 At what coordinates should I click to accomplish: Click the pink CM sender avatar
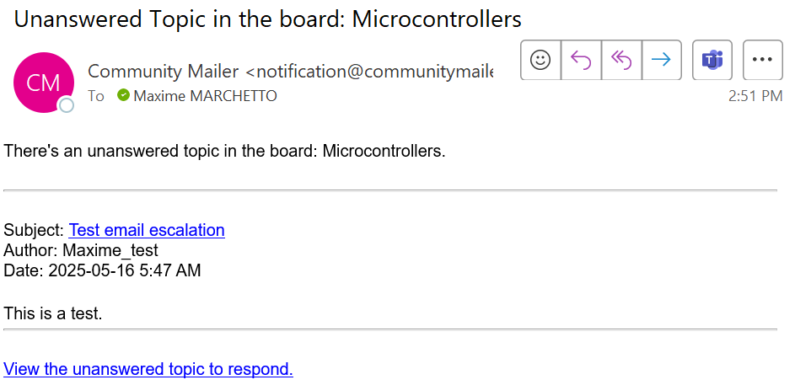pyautogui.click(x=42, y=82)
